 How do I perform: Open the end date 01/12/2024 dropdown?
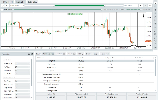[131, 6]
